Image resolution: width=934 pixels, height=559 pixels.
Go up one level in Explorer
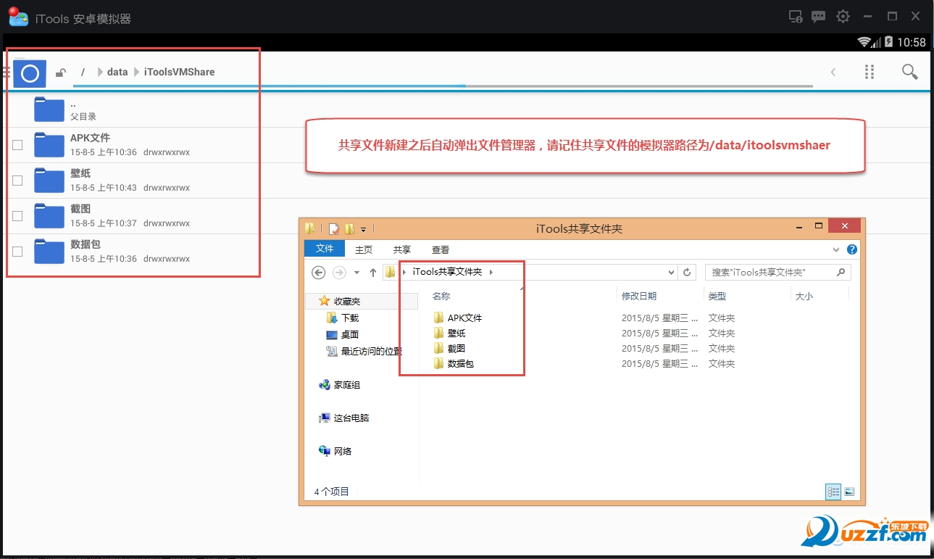(373, 273)
